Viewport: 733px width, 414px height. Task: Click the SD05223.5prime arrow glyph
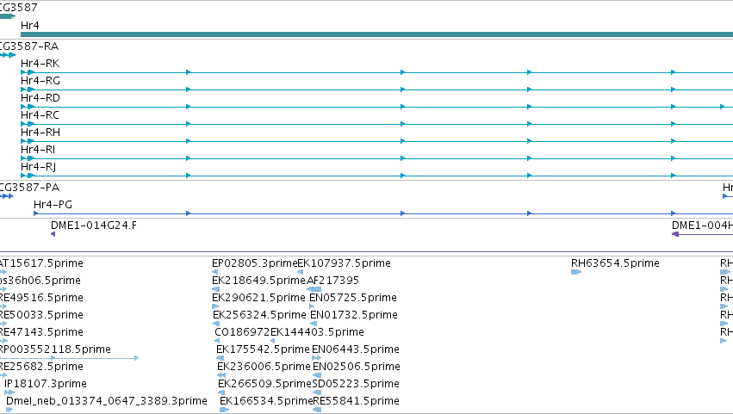(x=316, y=392)
